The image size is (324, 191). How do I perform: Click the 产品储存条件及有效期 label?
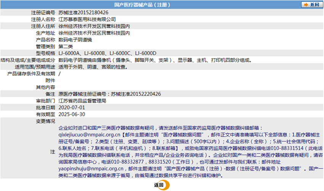tap(31, 74)
